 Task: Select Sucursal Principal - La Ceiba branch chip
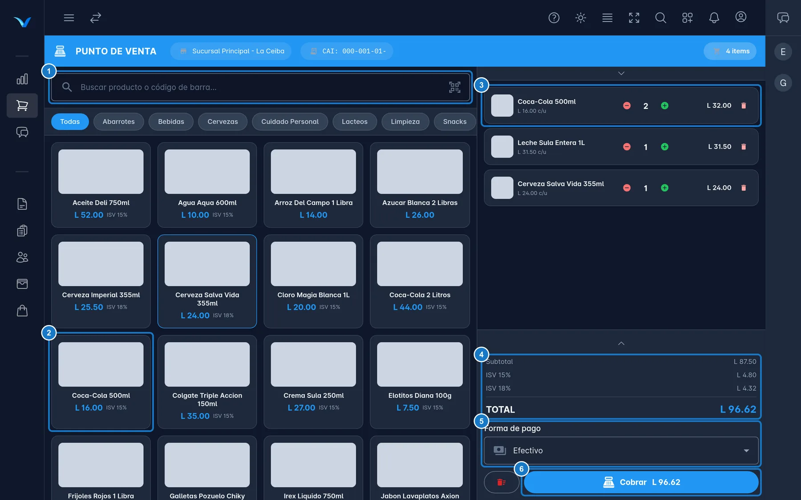pos(231,51)
